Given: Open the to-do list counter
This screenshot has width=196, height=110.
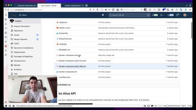Looking at the screenshot, I should (x=171, y=15).
